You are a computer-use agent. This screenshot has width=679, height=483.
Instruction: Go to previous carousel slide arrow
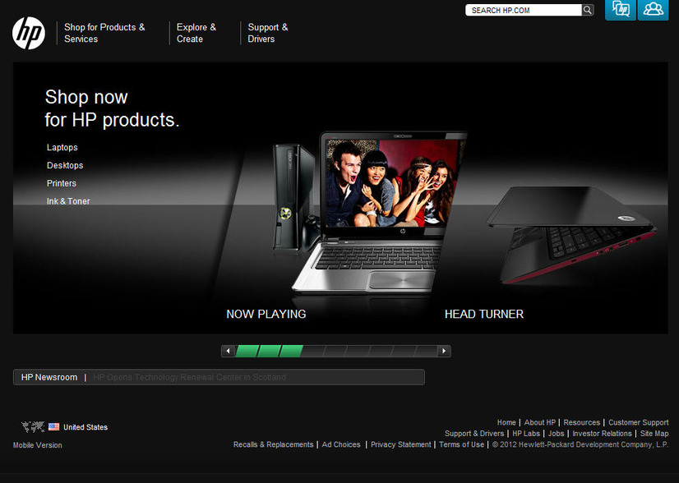click(228, 351)
